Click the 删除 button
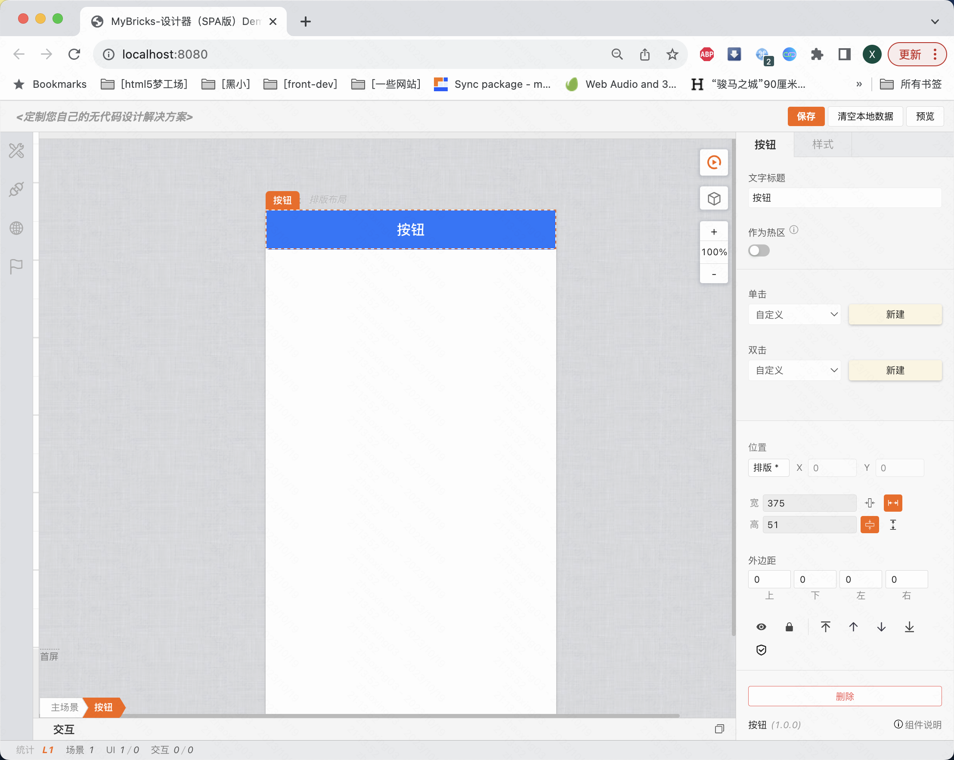Screen dimensions: 954x760 [845, 696]
